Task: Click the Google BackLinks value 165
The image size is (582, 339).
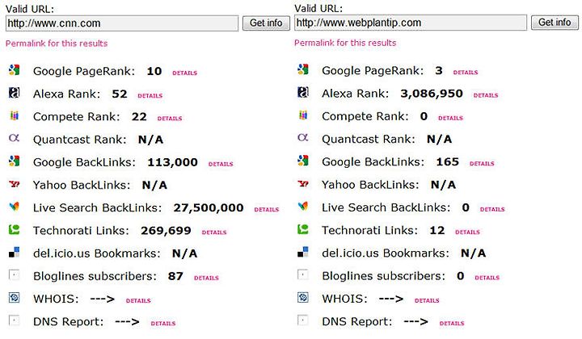Action: click(447, 161)
